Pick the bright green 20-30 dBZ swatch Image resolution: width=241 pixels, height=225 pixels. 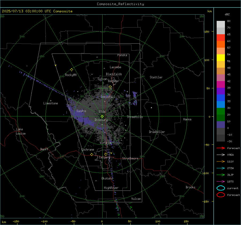point(221,111)
